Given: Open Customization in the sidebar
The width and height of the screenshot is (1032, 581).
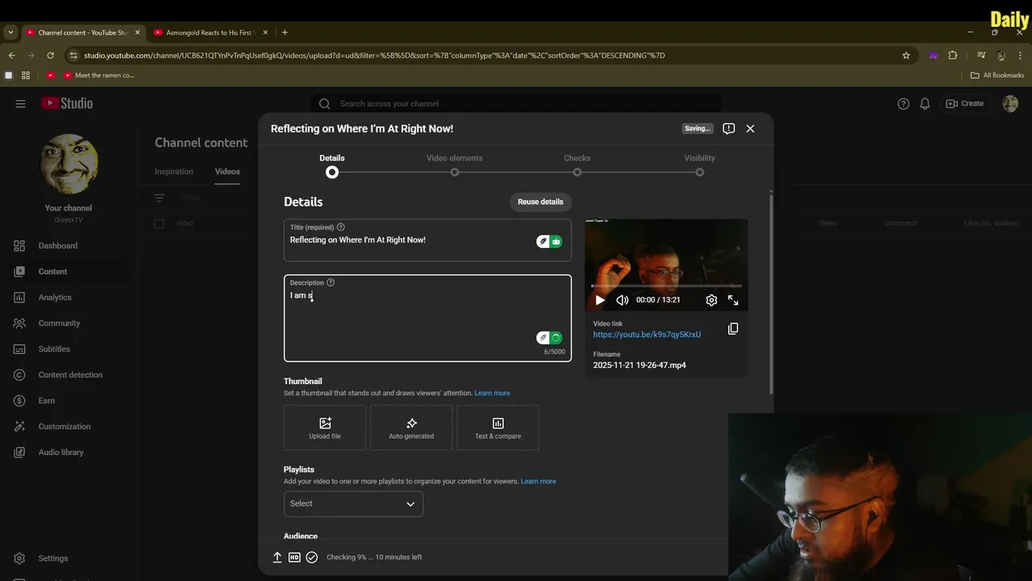Looking at the screenshot, I should click(64, 426).
